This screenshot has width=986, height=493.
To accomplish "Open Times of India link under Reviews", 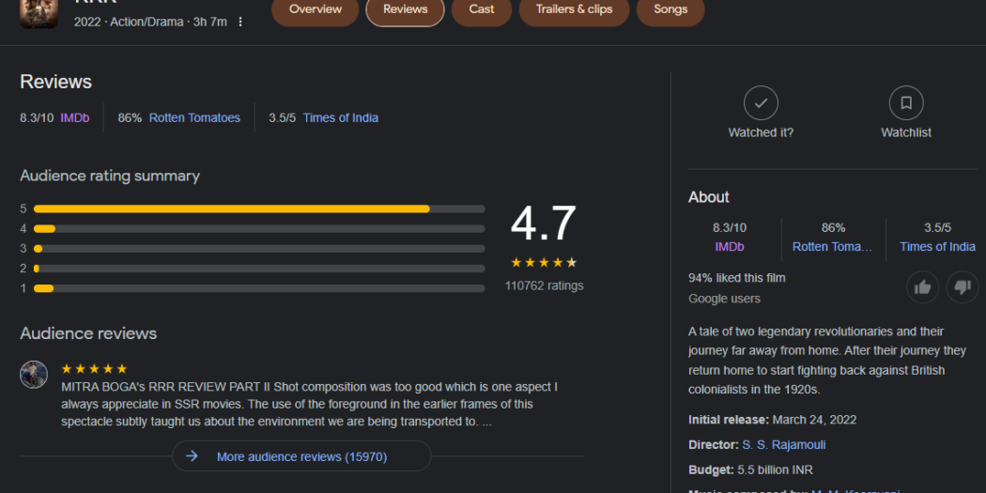I will (341, 117).
